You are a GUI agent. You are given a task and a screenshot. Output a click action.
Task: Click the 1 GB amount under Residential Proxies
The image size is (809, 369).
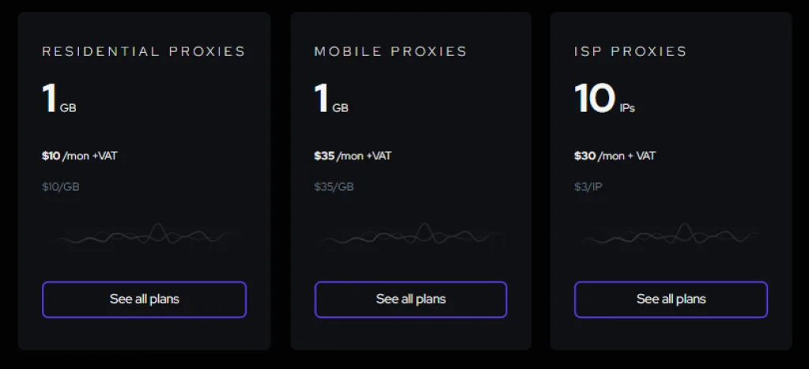coord(58,100)
